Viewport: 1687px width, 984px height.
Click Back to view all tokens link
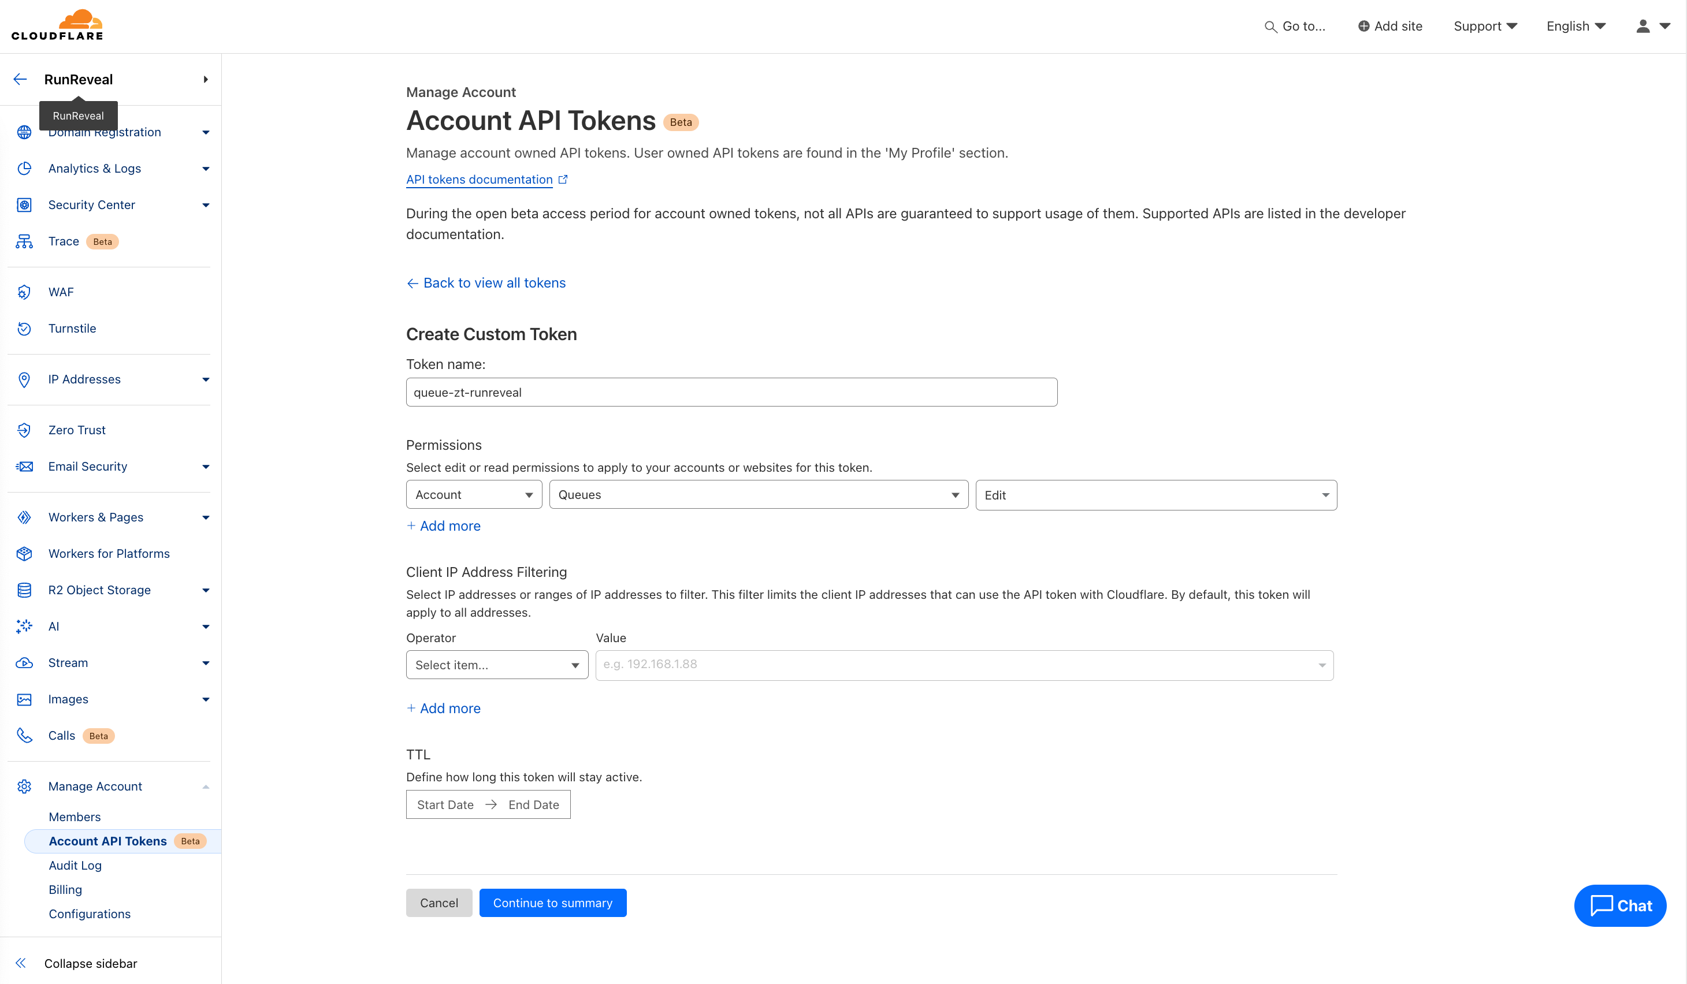[493, 283]
